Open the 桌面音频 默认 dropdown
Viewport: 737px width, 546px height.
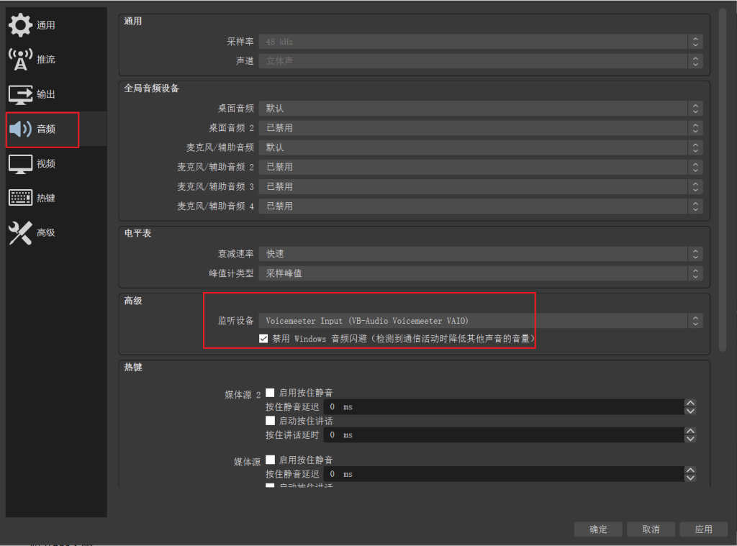click(480, 109)
